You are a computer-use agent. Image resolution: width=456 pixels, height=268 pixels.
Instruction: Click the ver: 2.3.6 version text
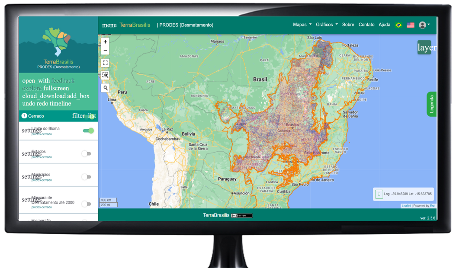click(428, 218)
